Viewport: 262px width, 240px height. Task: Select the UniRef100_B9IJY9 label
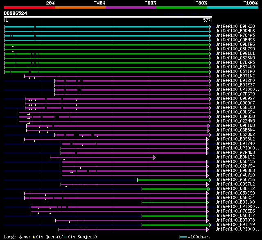tap(235, 225)
